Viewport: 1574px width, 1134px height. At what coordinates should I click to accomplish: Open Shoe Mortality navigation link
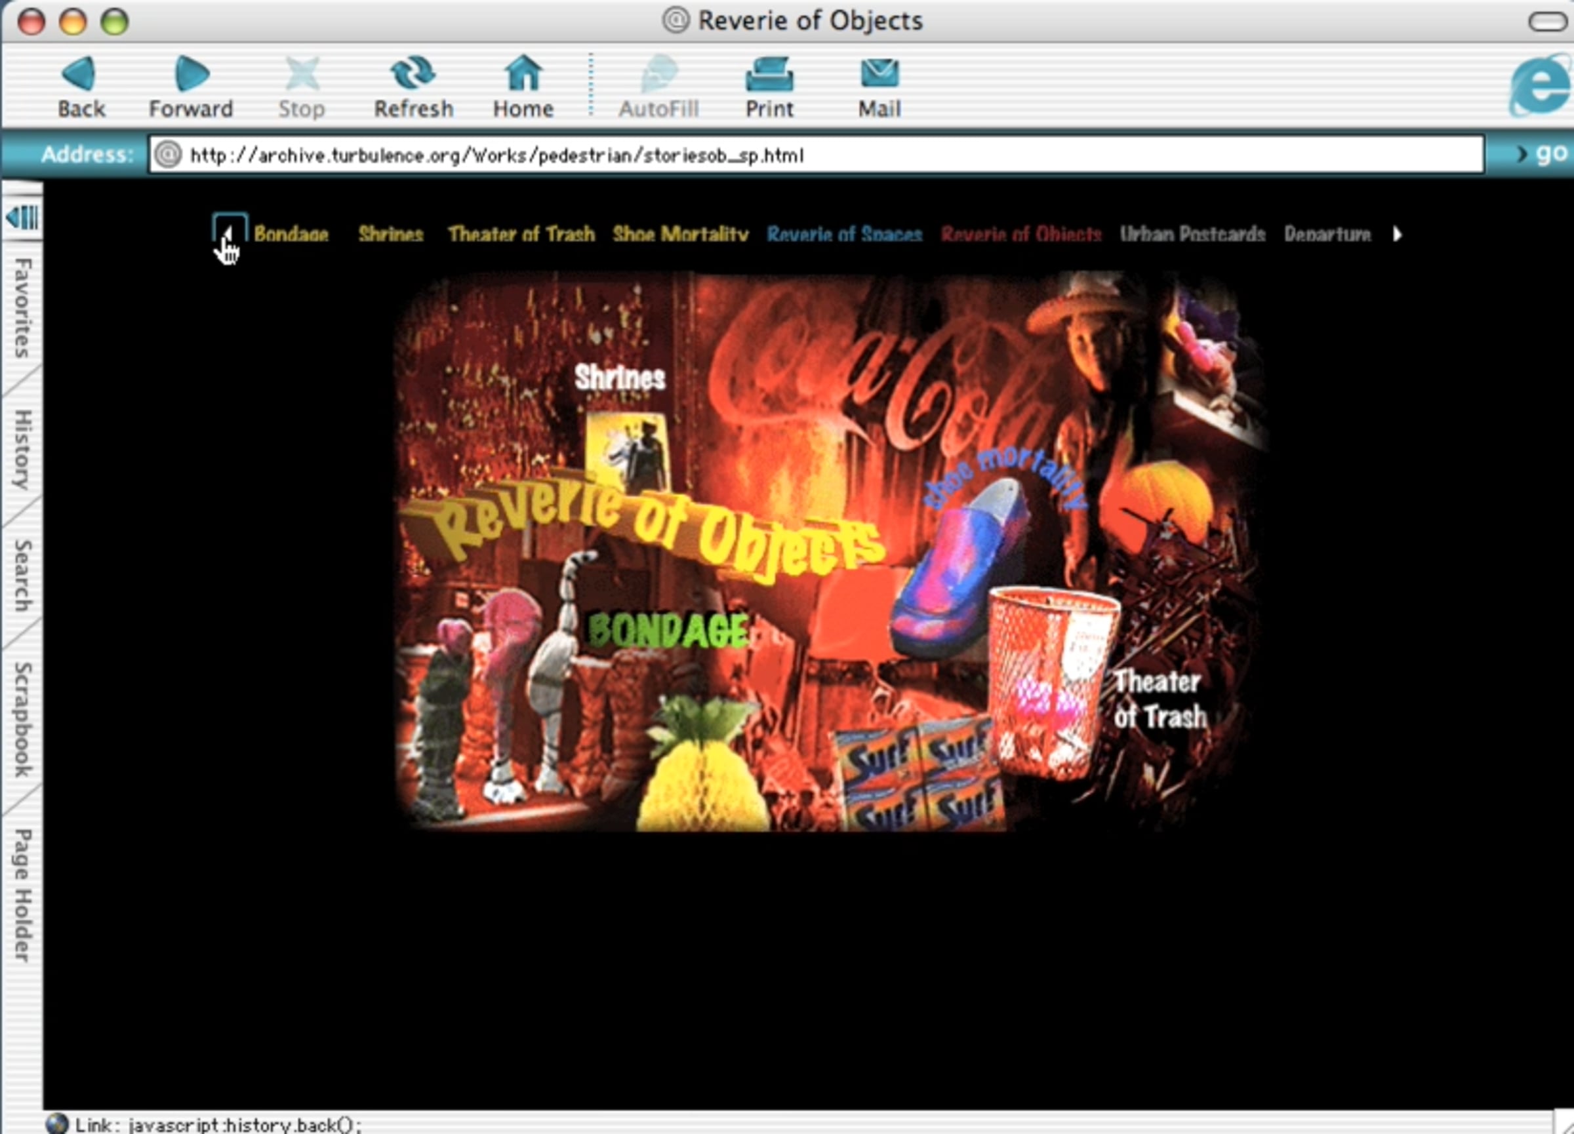coord(681,235)
